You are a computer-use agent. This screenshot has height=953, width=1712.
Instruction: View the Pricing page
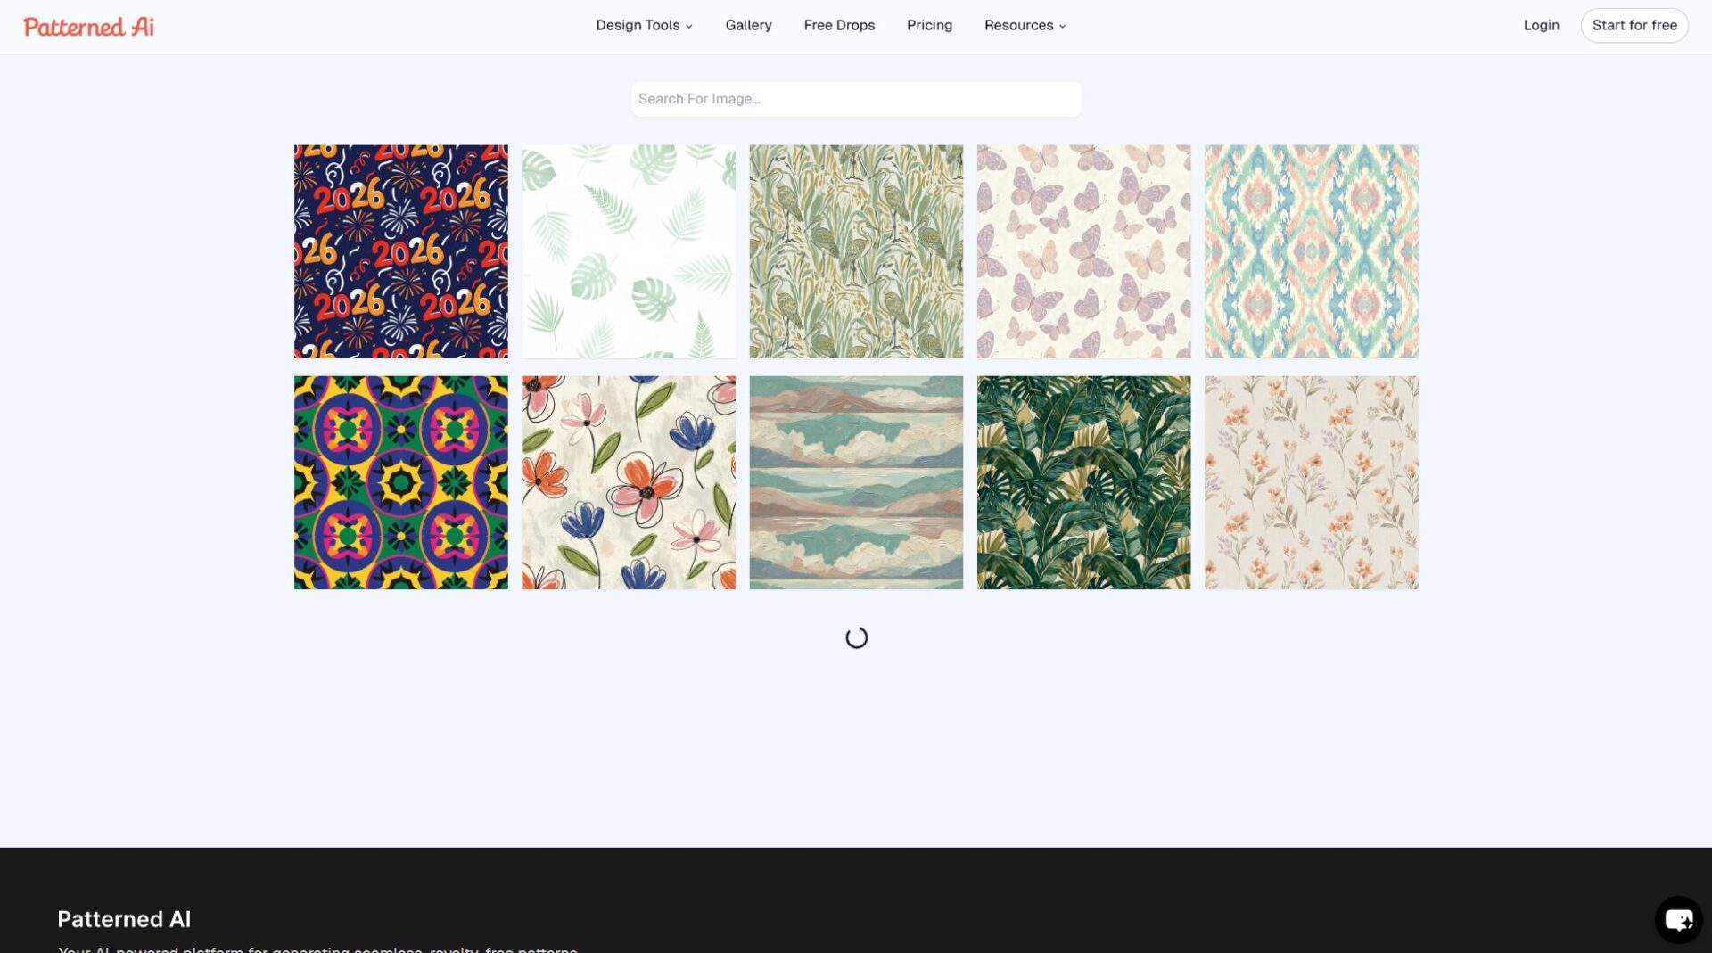(x=929, y=25)
